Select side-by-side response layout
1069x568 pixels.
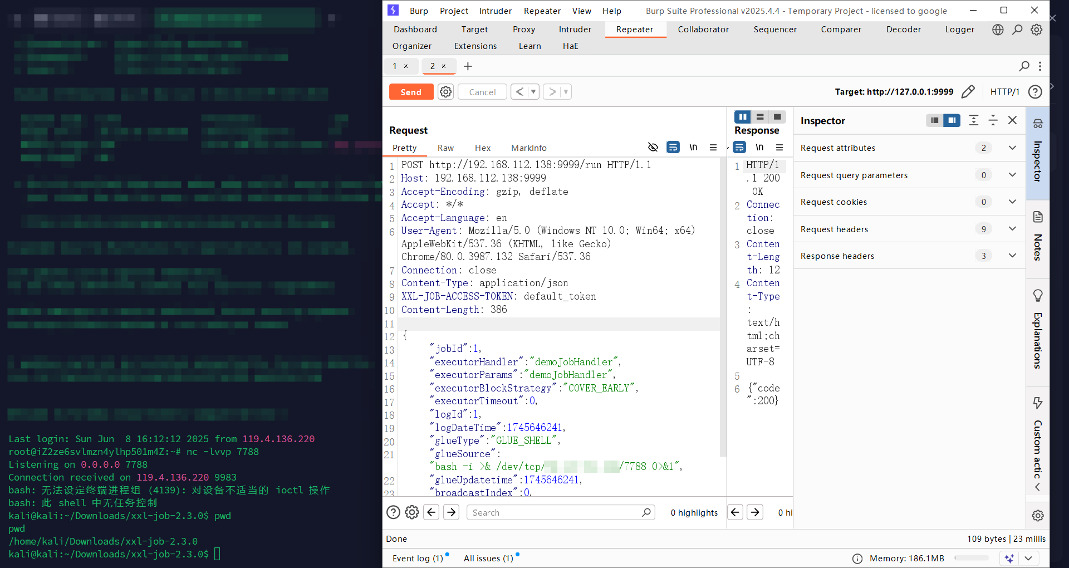coord(743,117)
